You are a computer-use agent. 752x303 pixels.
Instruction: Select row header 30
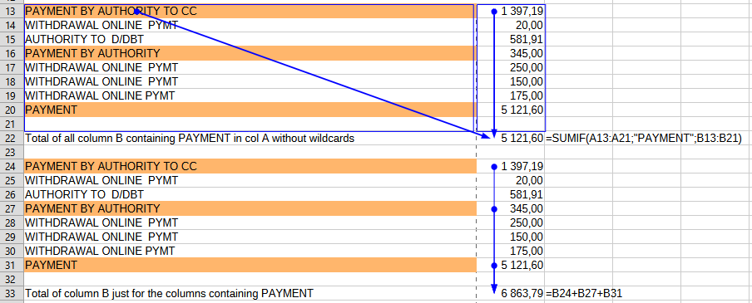(12, 251)
